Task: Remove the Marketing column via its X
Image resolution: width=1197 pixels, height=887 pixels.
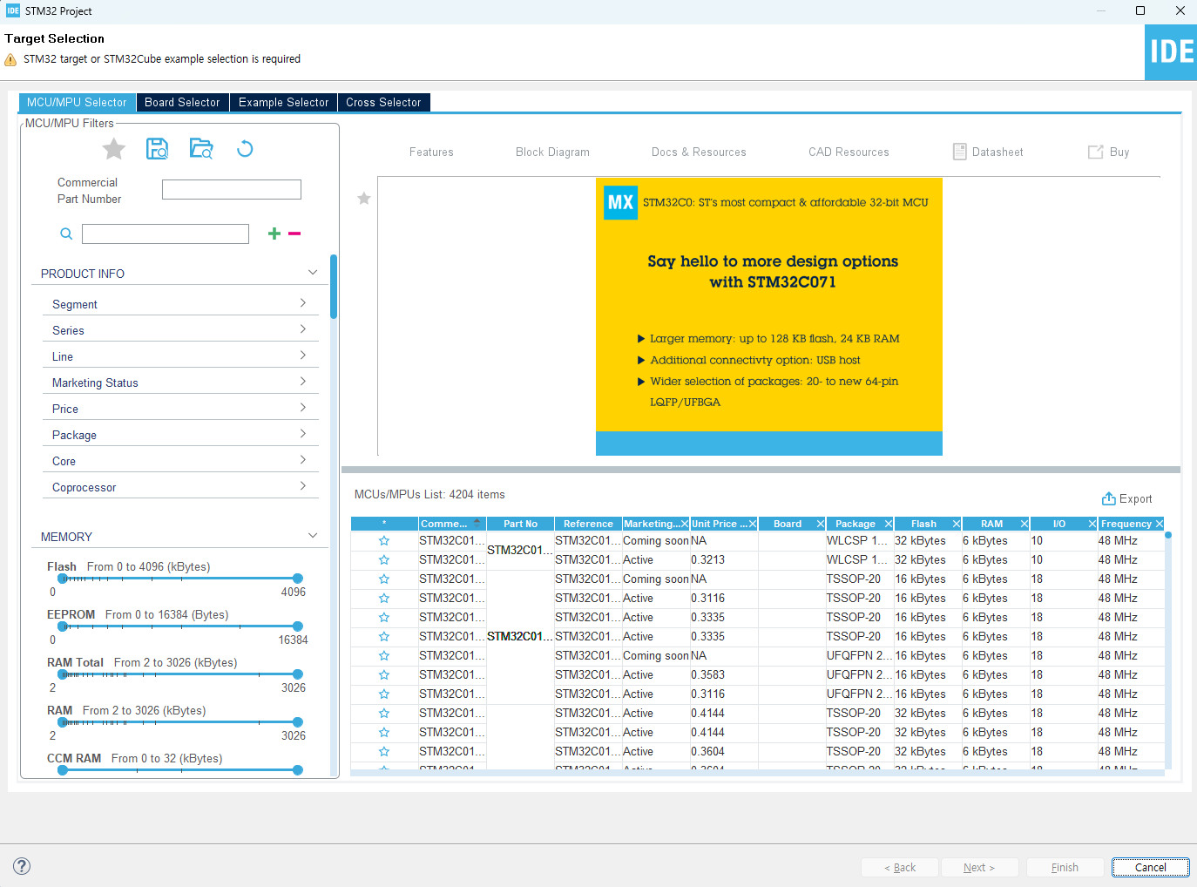Action: pyautogui.click(x=685, y=524)
